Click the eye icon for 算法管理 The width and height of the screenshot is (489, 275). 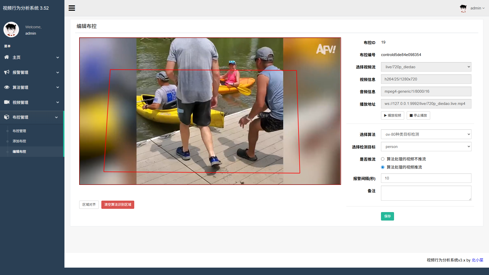(x=7, y=87)
